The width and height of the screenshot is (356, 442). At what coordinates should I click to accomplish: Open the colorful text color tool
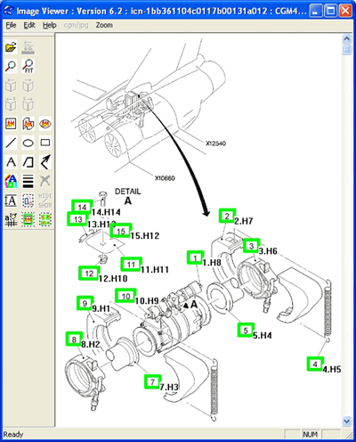(x=11, y=181)
